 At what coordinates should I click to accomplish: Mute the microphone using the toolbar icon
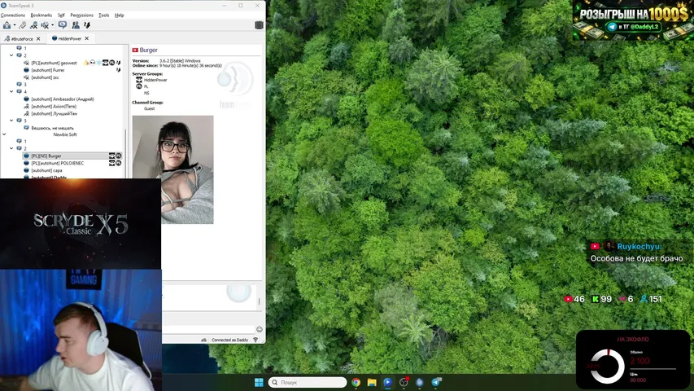pos(33,25)
